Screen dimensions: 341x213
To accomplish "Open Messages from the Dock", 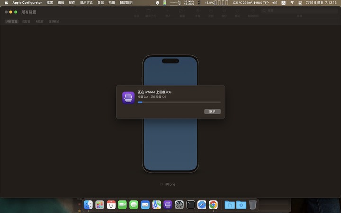I will (x=134, y=205).
